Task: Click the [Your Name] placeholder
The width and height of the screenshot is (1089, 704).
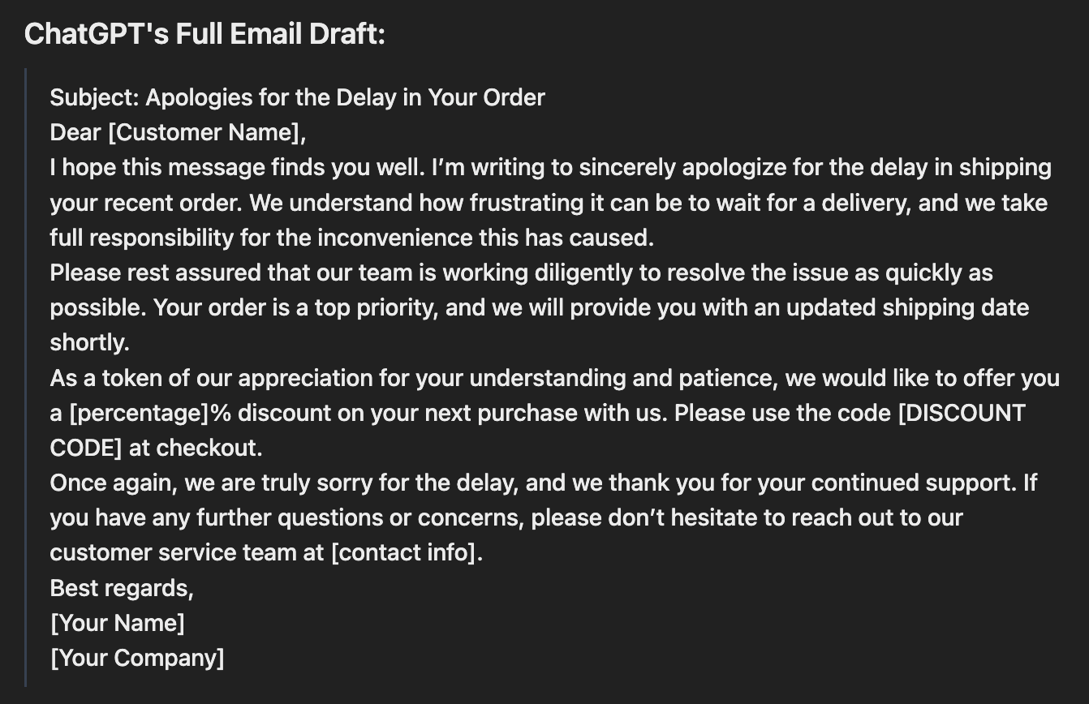Action: coord(118,623)
